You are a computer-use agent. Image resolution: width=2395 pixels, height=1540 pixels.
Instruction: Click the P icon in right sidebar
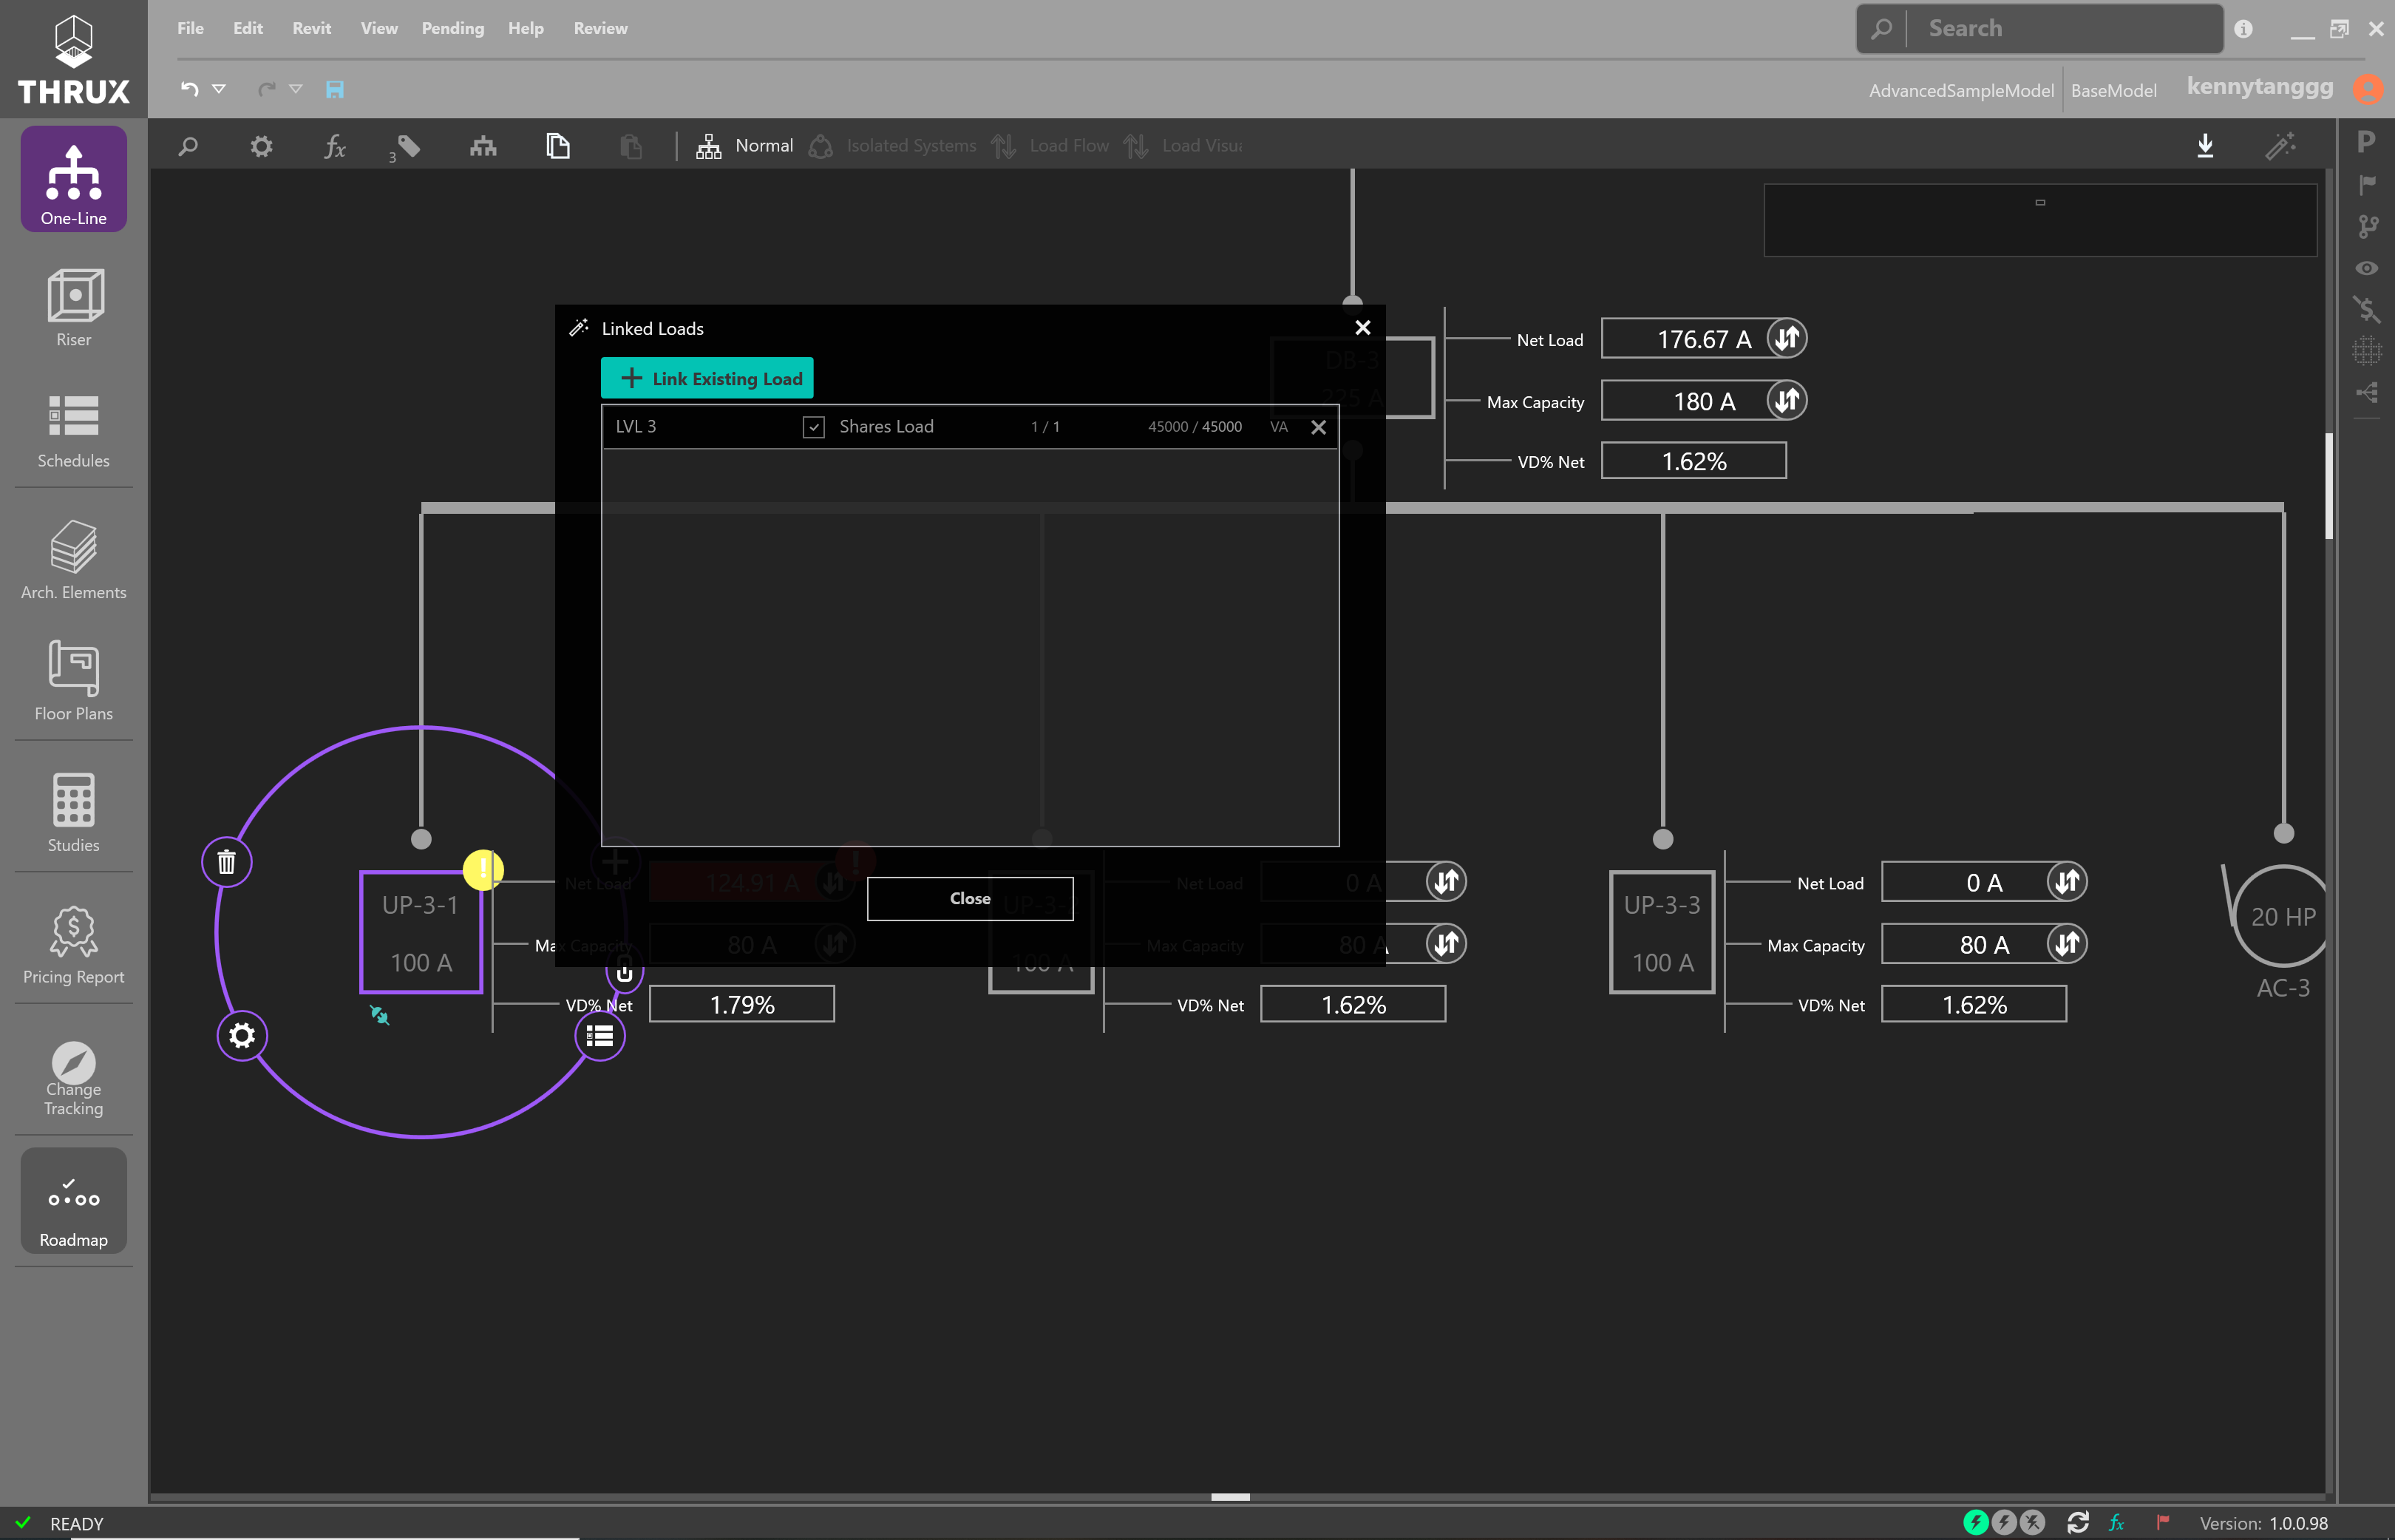point(2366,142)
